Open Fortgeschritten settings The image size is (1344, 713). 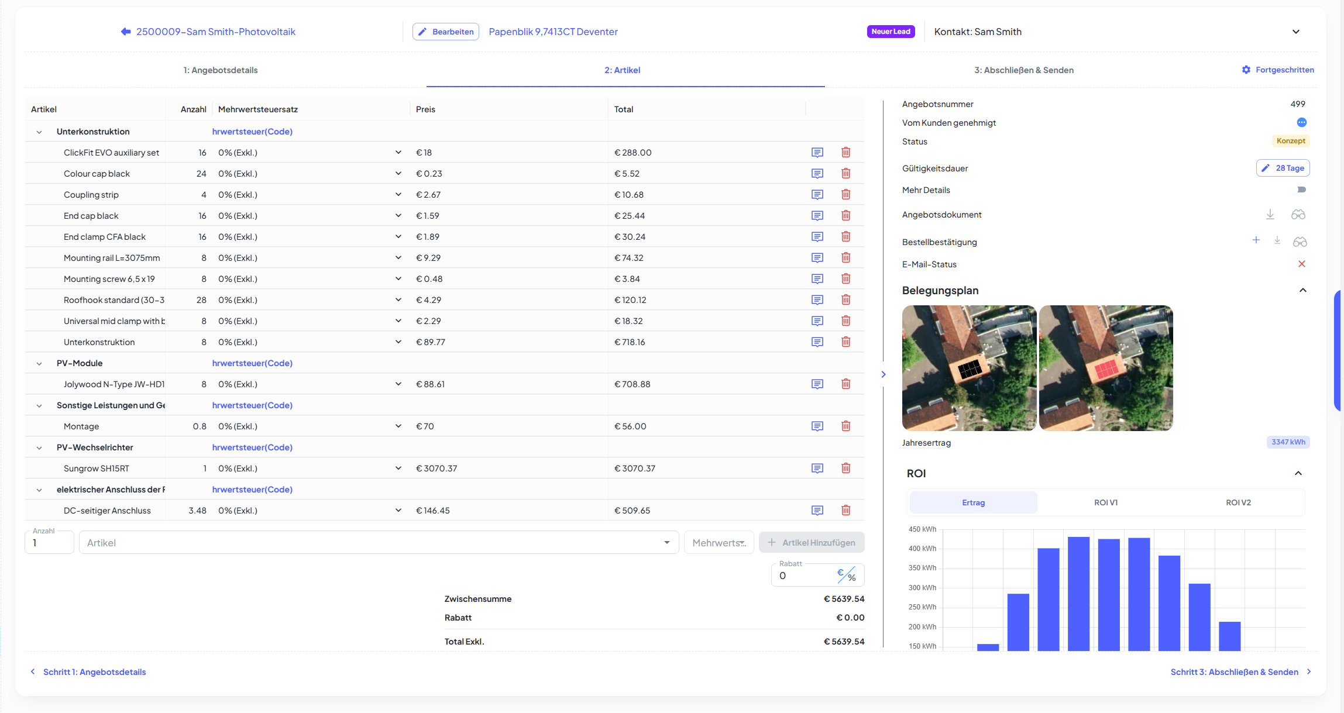point(1278,70)
